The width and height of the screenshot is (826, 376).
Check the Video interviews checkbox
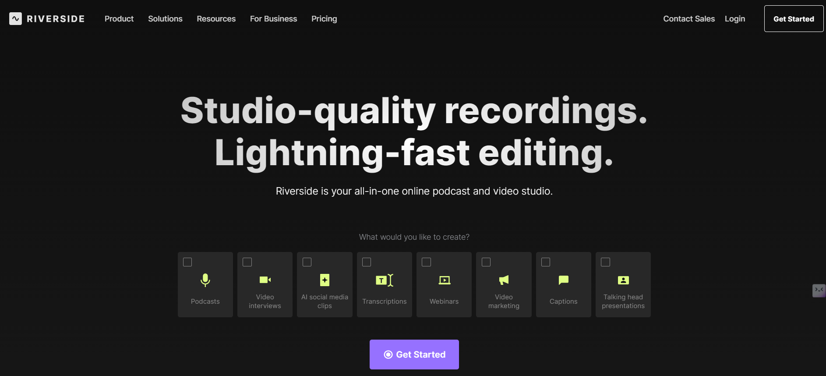[x=247, y=262]
